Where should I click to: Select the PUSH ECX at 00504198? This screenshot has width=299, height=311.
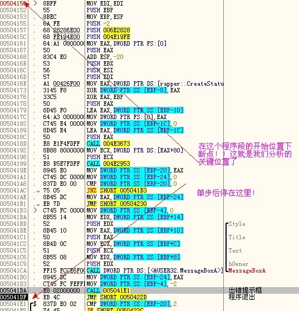(x=100, y=157)
